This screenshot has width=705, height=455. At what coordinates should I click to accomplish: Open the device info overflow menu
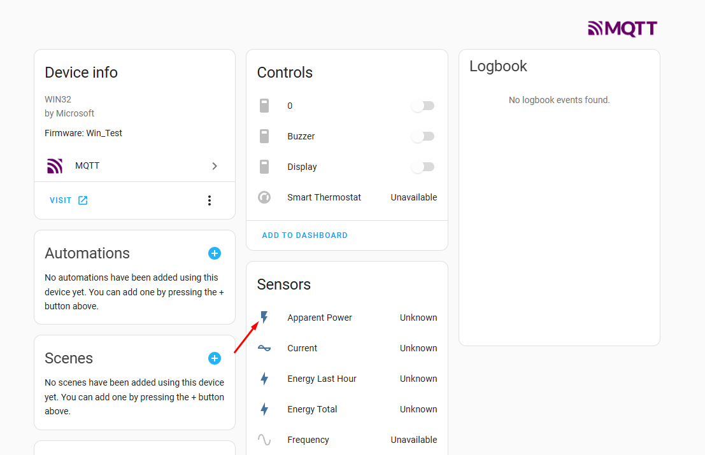tap(210, 200)
